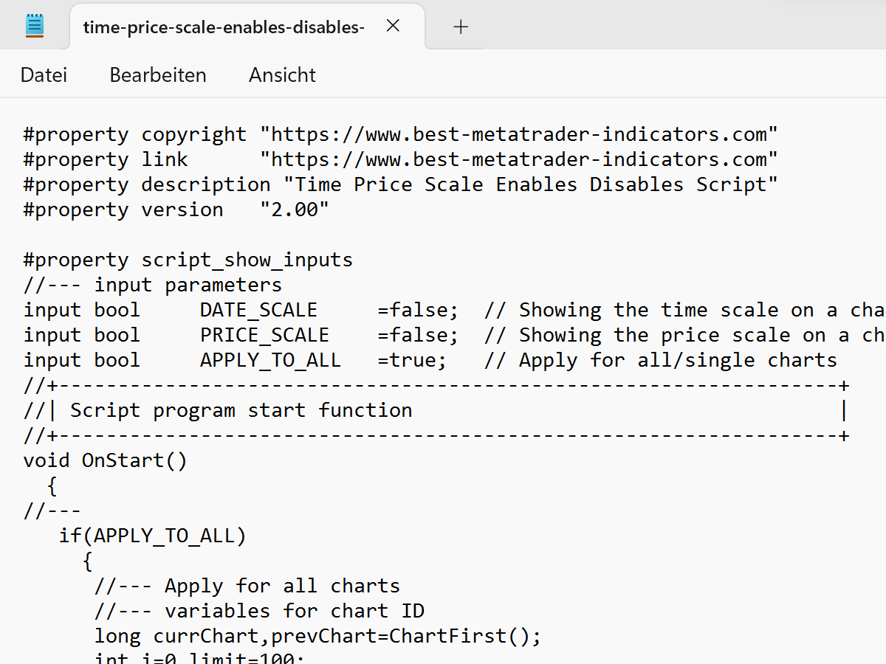886x664 pixels.
Task: Click the if(APPLY_TO_ALL) statement
Action: point(152,536)
